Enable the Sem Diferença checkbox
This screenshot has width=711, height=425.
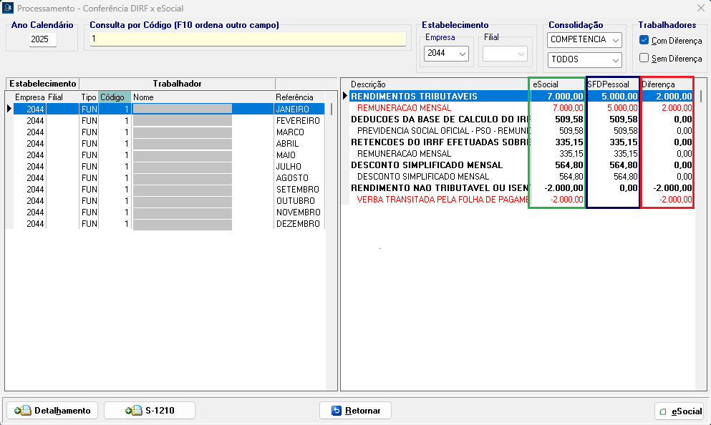tap(644, 58)
